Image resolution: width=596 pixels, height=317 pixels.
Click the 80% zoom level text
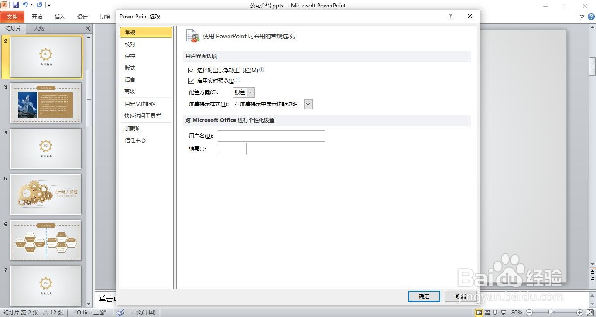pos(517,313)
